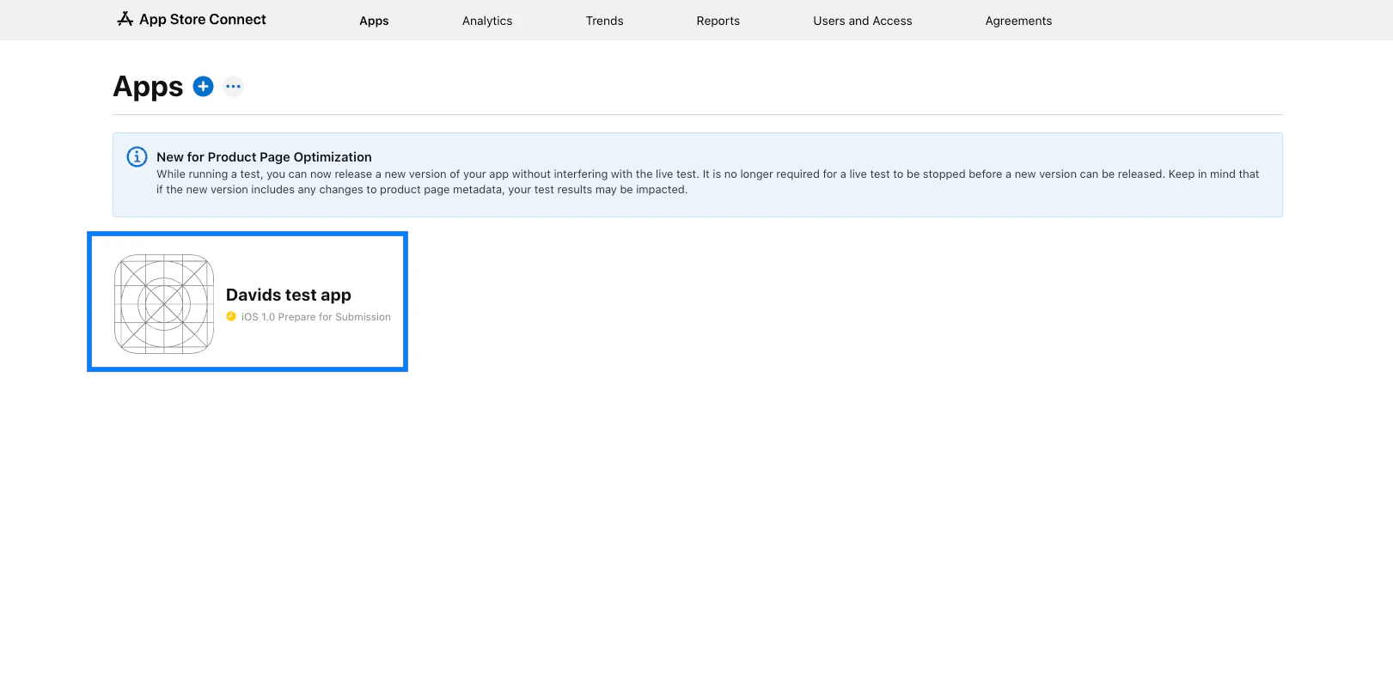Click the Davids test app placeholder icon
1393x695 pixels.
164,304
